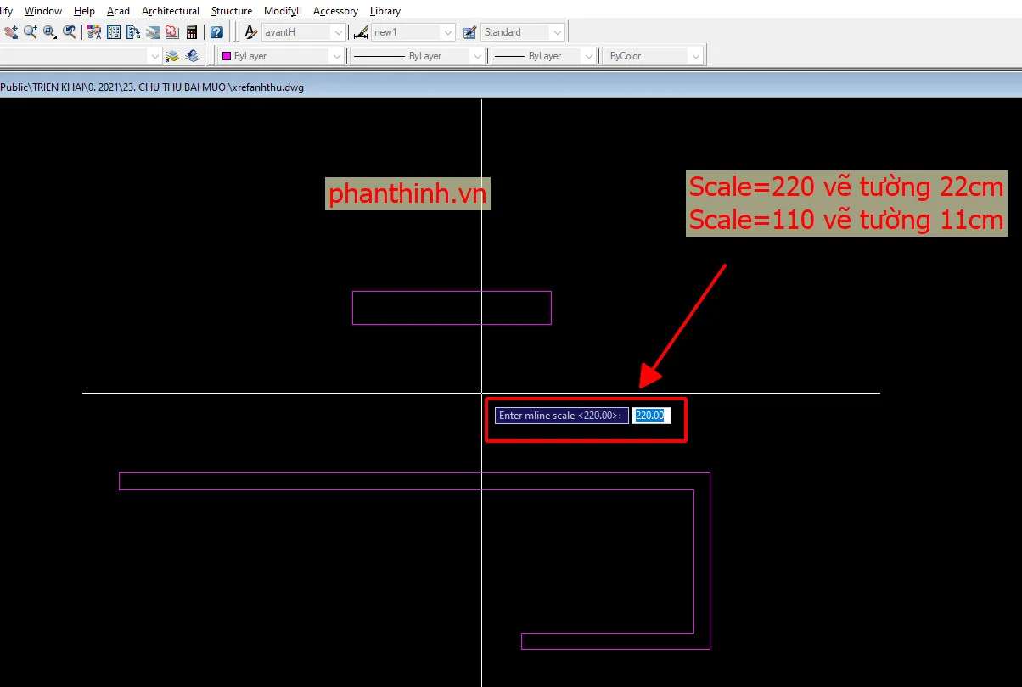This screenshot has width=1022, height=687.
Task: Open the Table Style manager icon
Action: pos(469,32)
